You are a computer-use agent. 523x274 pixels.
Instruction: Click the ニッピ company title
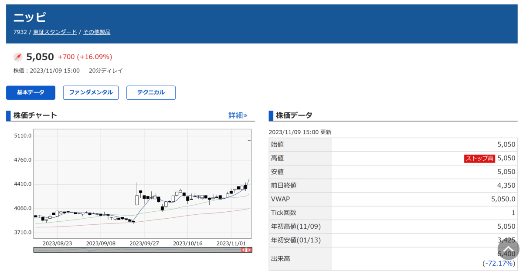[30, 17]
